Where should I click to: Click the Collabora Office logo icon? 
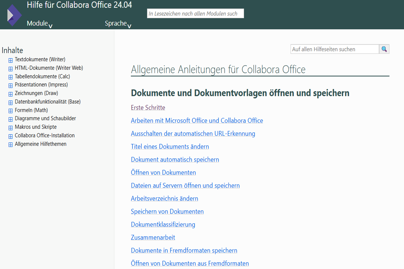pos(14,15)
